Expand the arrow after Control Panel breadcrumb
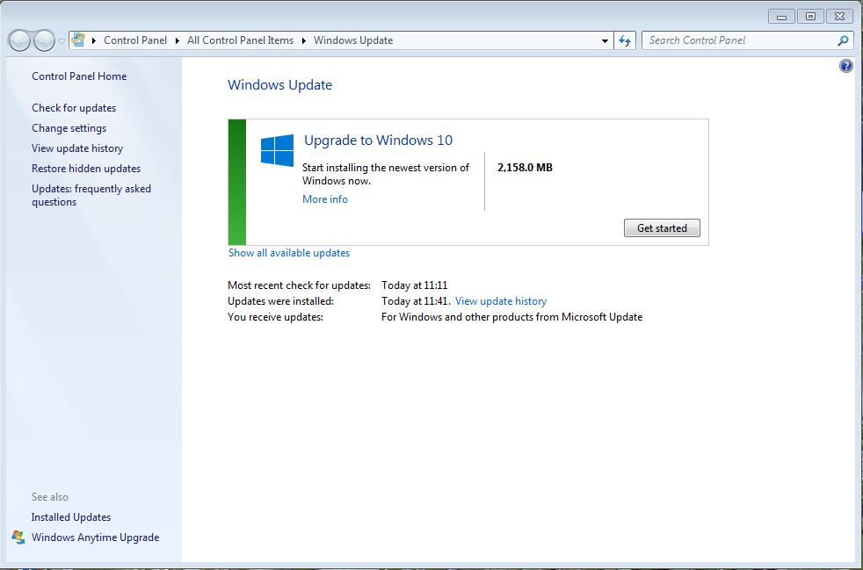This screenshot has width=863, height=570. click(x=178, y=40)
